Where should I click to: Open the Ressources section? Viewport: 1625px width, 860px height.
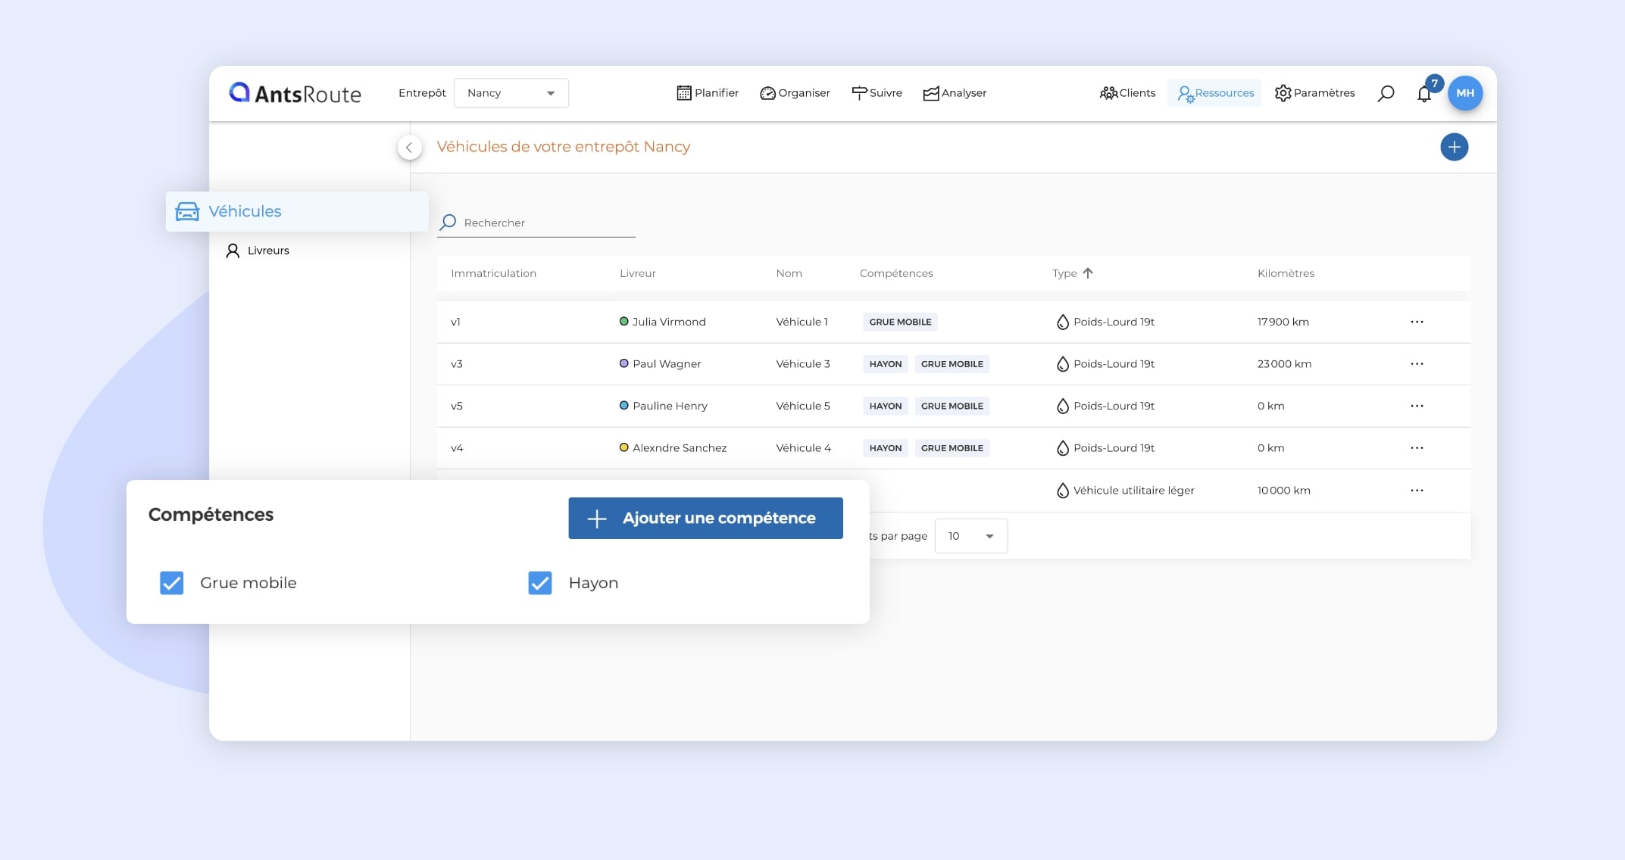1214,93
